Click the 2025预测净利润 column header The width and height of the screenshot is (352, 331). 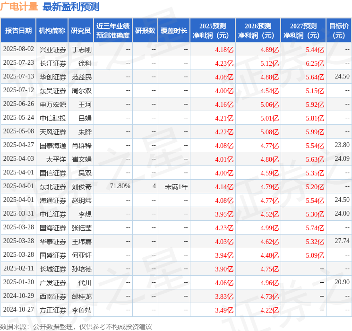coord(213,31)
